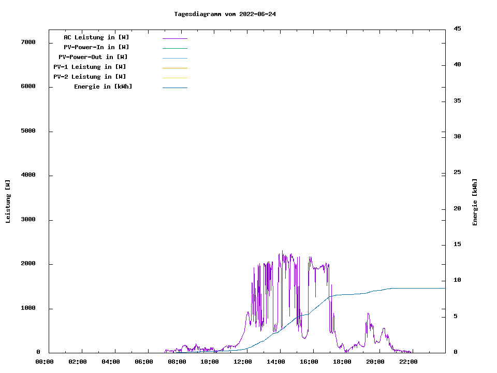Click the 3000 tick label on the left axis
Viewport: 497px width, 373px height.
[x=28, y=220]
